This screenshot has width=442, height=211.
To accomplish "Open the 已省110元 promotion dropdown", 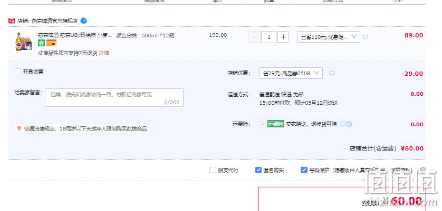I will click(x=329, y=37).
